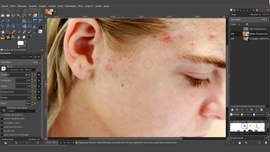
Task: Select the Color Picker tool
Action: (3, 21)
